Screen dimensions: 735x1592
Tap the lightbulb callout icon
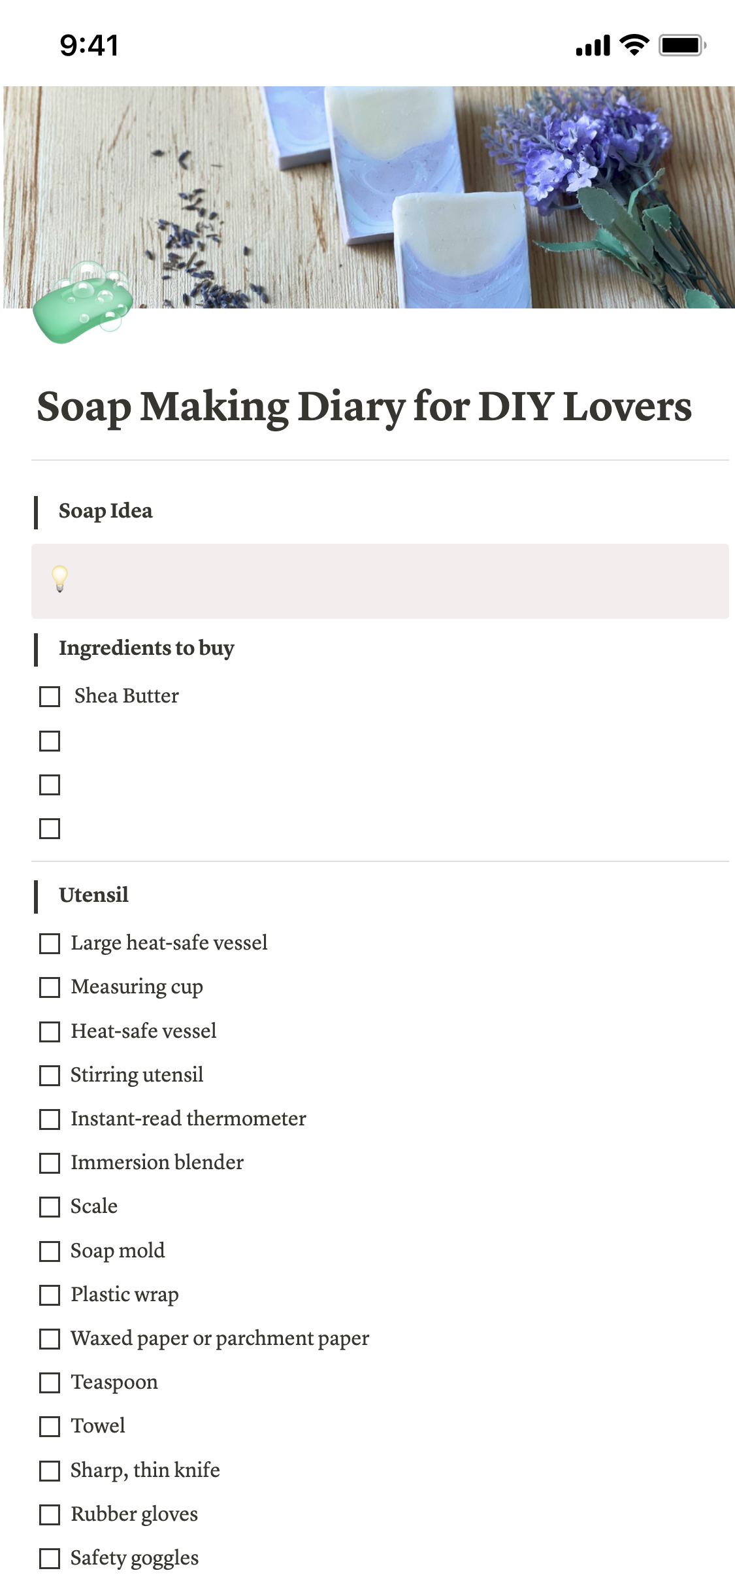(59, 579)
